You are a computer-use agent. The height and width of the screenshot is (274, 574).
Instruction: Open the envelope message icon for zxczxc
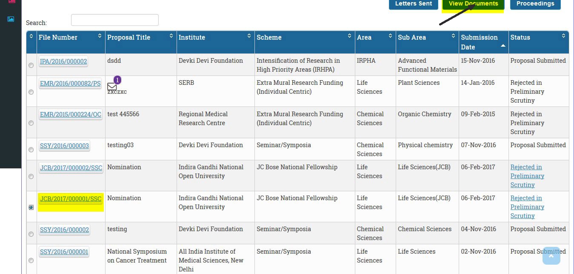click(112, 87)
